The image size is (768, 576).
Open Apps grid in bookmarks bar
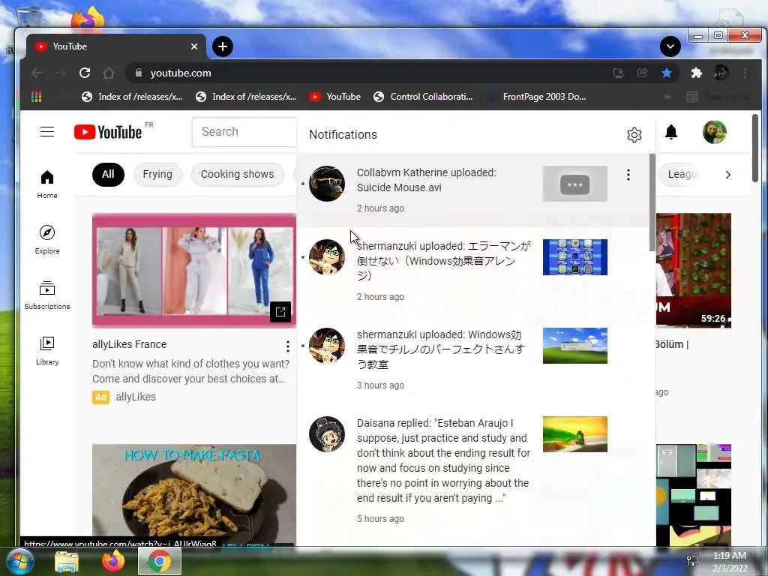tap(36, 97)
